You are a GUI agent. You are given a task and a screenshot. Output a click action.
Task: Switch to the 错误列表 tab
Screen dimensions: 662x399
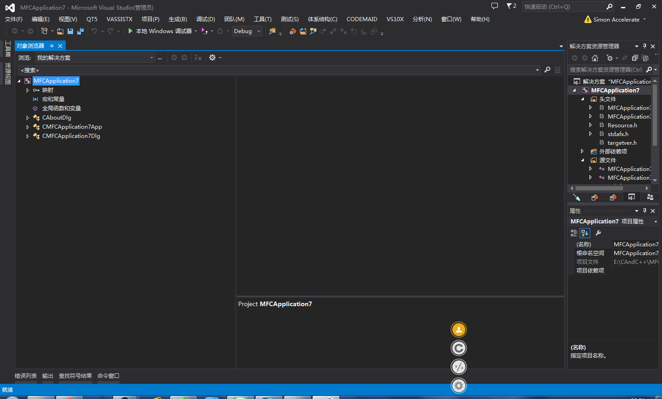pos(26,376)
